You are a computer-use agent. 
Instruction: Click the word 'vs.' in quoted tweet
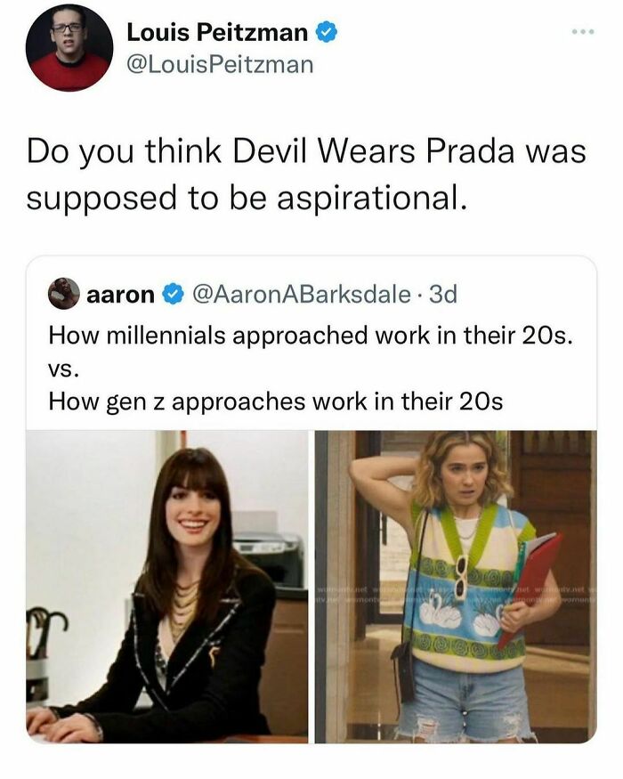[62, 369]
